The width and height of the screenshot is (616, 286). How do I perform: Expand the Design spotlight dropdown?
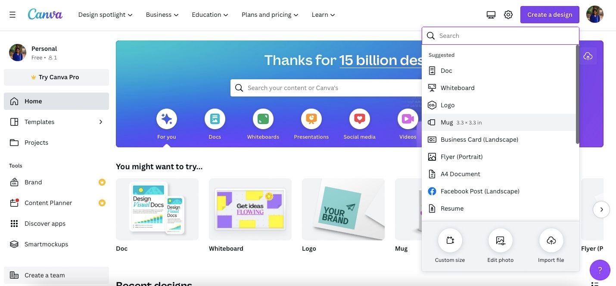[x=105, y=15]
